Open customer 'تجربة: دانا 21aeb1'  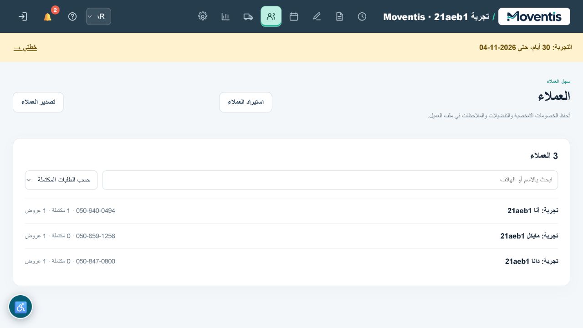[291, 261]
